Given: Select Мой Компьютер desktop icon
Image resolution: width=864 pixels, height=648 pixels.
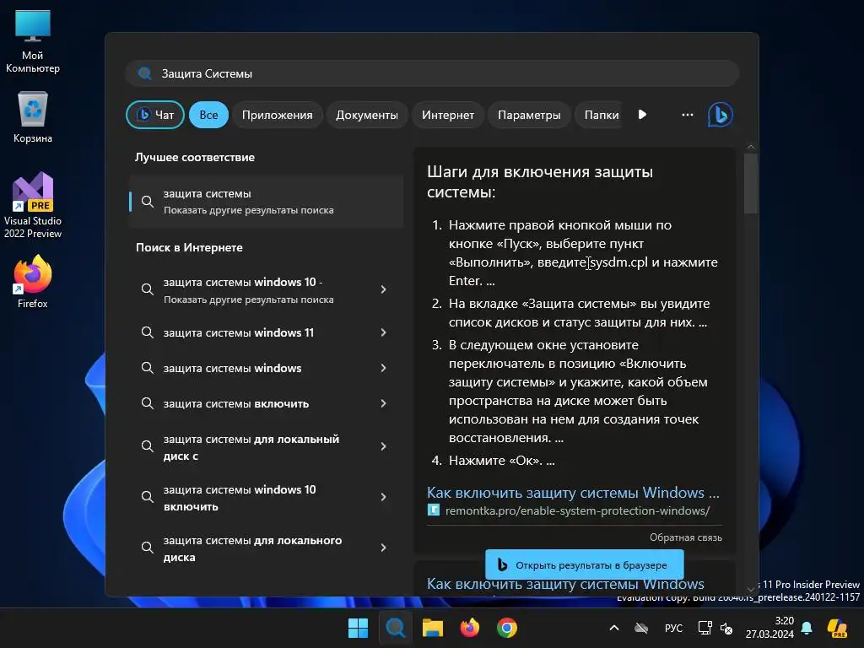Looking at the screenshot, I should 33,42.
